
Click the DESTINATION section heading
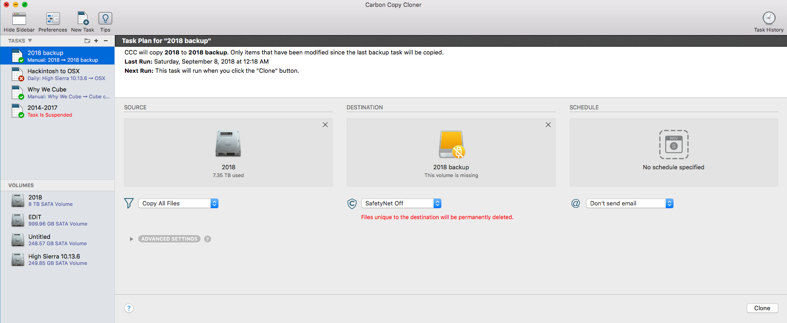point(364,107)
